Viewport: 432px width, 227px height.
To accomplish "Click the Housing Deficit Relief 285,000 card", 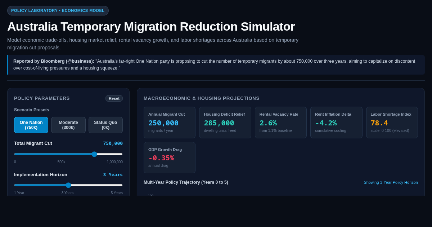I will [225, 123].
